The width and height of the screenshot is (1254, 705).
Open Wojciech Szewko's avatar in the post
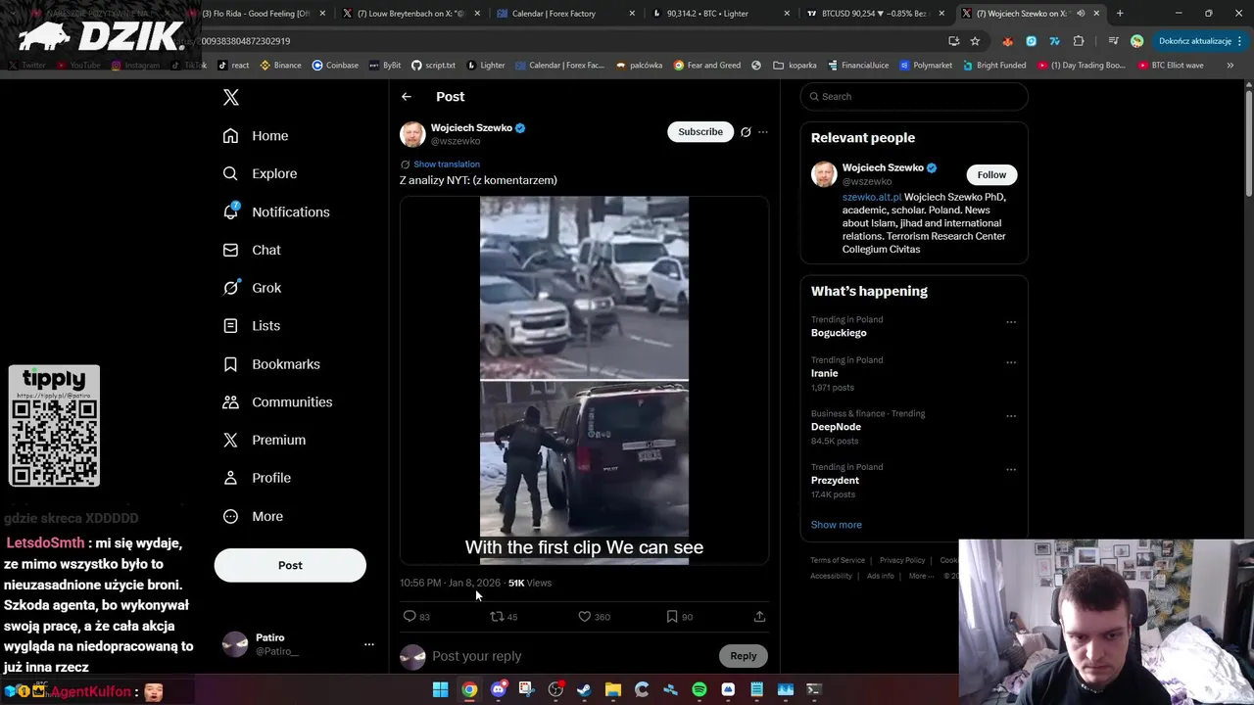(412, 134)
